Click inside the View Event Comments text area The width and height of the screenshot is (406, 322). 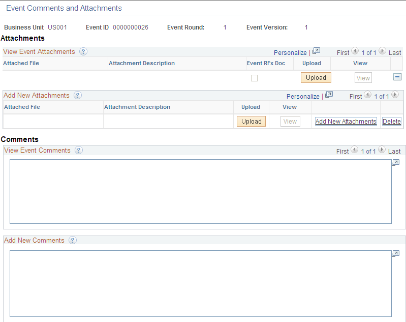(x=201, y=192)
